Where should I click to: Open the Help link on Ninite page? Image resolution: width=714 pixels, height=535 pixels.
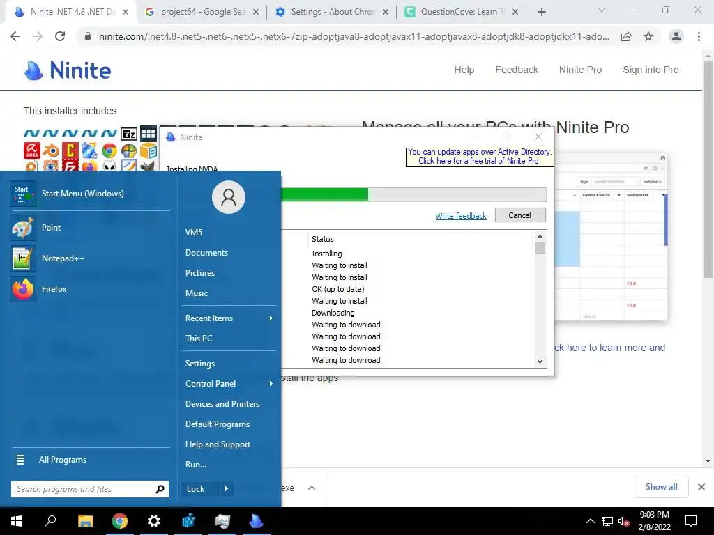pyautogui.click(x=464, y=70)
